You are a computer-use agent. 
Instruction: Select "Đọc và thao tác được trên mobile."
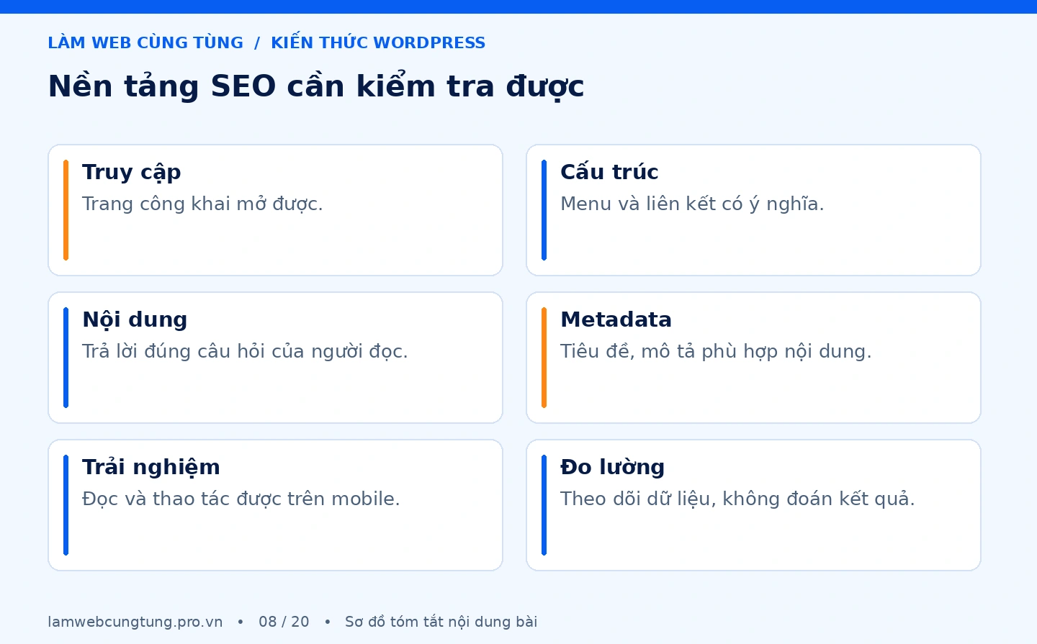[x=241, y=499]
